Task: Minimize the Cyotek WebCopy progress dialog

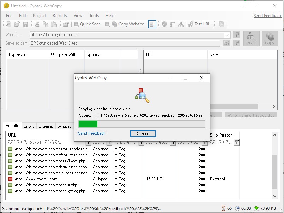Action: coord(169,78)
